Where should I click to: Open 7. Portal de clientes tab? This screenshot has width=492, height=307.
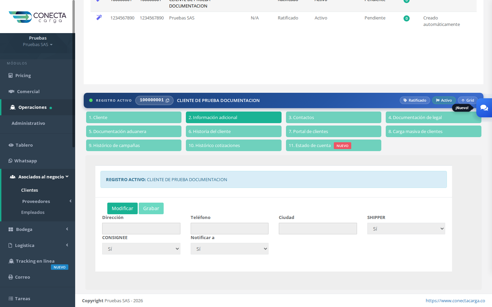pos(333,131)
